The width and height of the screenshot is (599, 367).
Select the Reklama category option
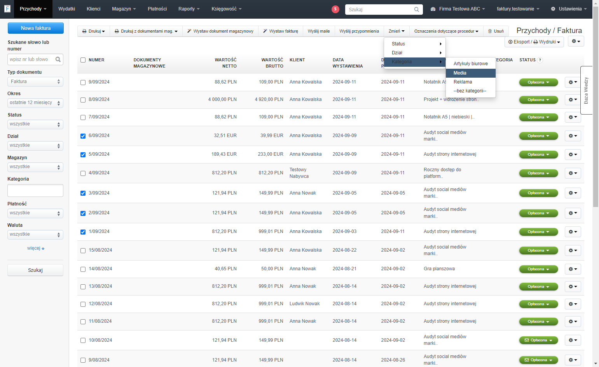tap(471, 82)
